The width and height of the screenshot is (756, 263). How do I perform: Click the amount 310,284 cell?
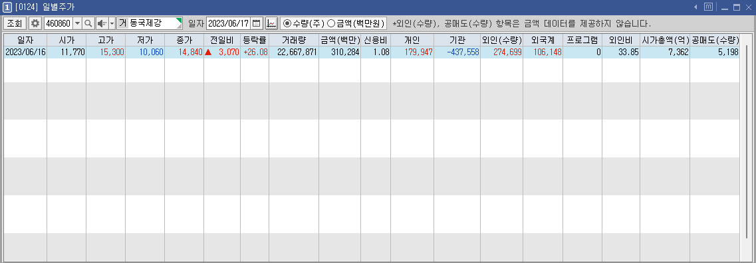(x=339, y=52)
